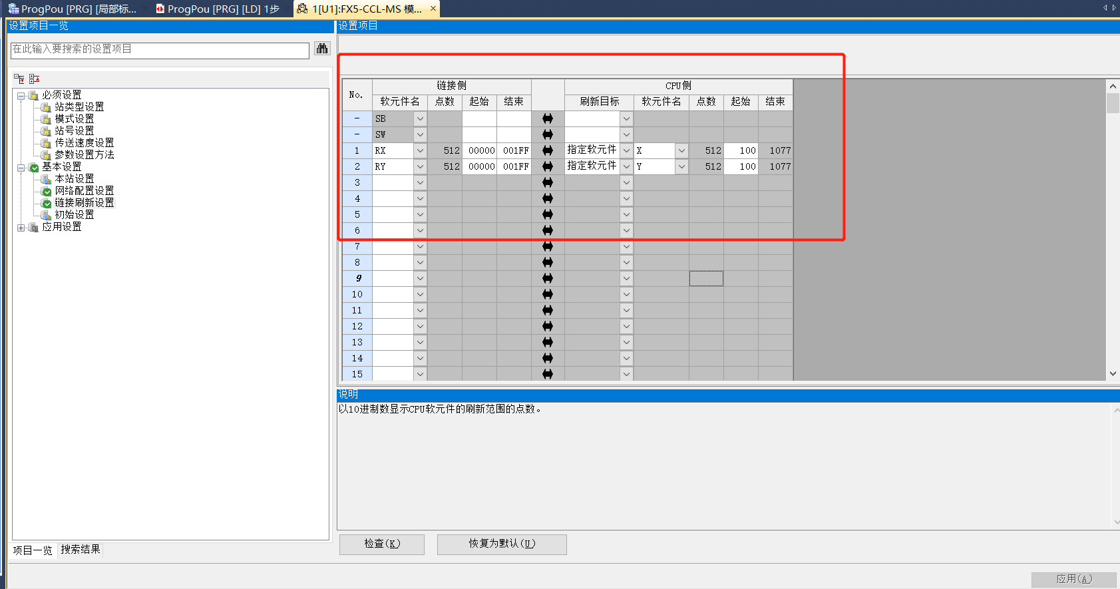The width and height of the screenshot is (1120, 589).
Task: Click the 恢复为默认(U) button
Action: [x=502, y=544]
